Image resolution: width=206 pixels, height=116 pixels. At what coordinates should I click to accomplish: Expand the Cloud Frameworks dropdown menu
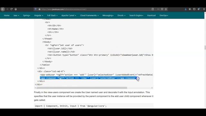tap(89, 15)
